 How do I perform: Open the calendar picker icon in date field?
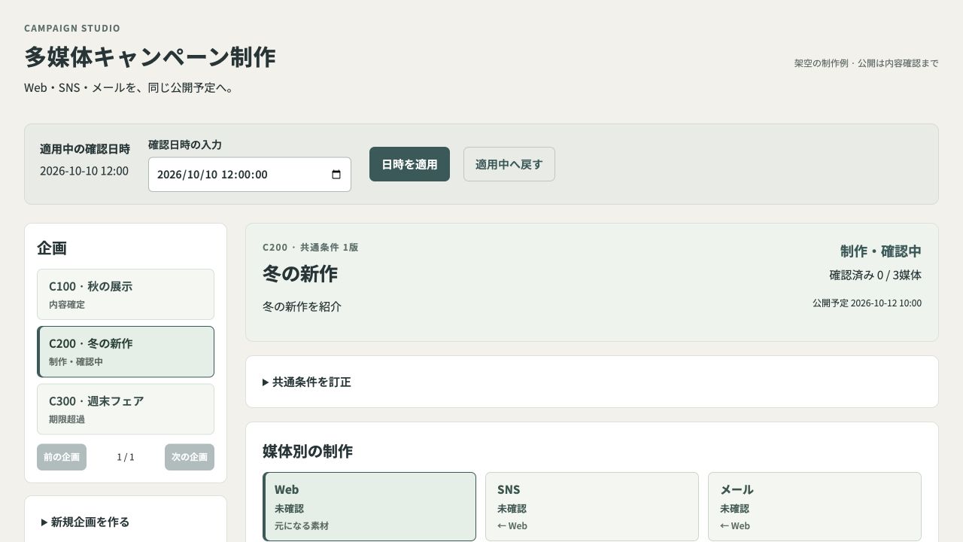click(336, 175)
